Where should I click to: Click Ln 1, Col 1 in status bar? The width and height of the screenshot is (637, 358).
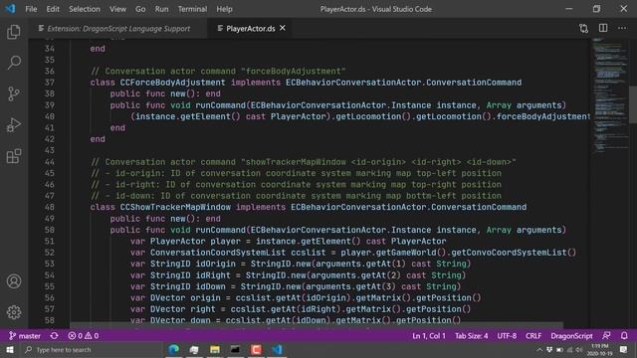coord(429,336)
